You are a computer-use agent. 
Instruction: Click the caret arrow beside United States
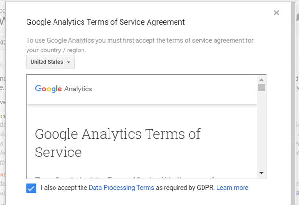tap(68, 62)
